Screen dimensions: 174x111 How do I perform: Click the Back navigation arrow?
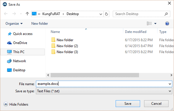point(6,14)
